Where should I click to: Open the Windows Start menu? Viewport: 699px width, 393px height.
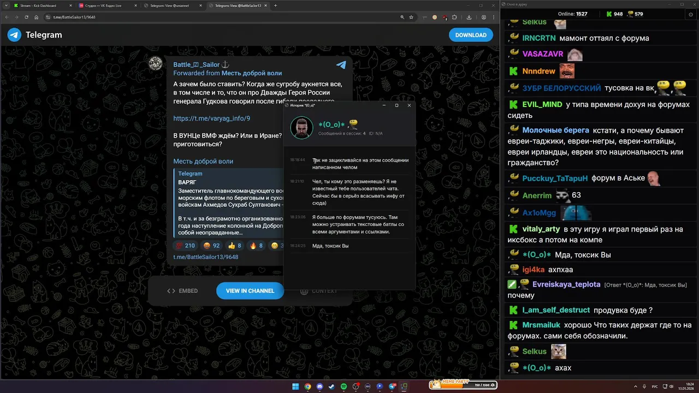pyautogui.click(x=295, y=386)
